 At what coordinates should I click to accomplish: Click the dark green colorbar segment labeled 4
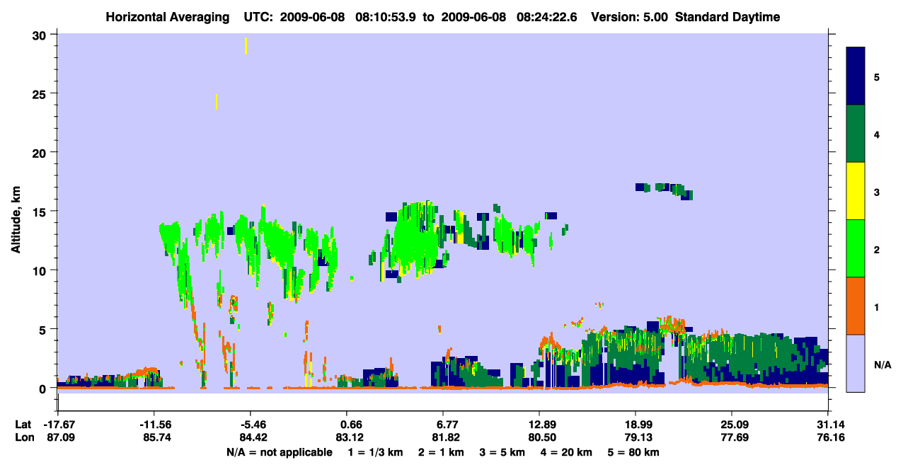pos(856,134)
